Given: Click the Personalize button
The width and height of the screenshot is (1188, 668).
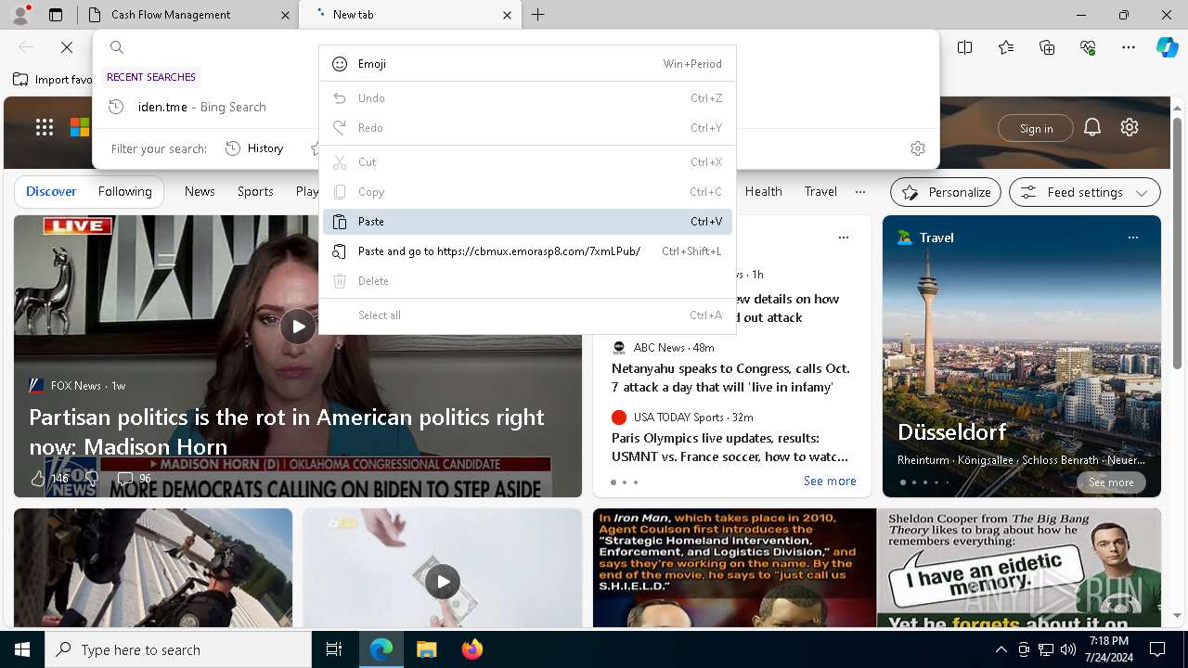Looking at the screenshot, I should pyautogui.click(x=946, y=192).
